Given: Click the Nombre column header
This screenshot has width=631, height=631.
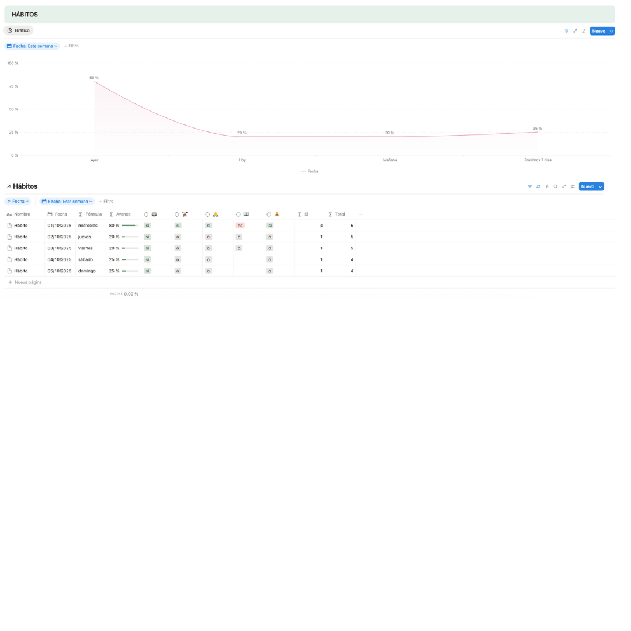Looking at the screenshot, I should click(x=25, y=214).
